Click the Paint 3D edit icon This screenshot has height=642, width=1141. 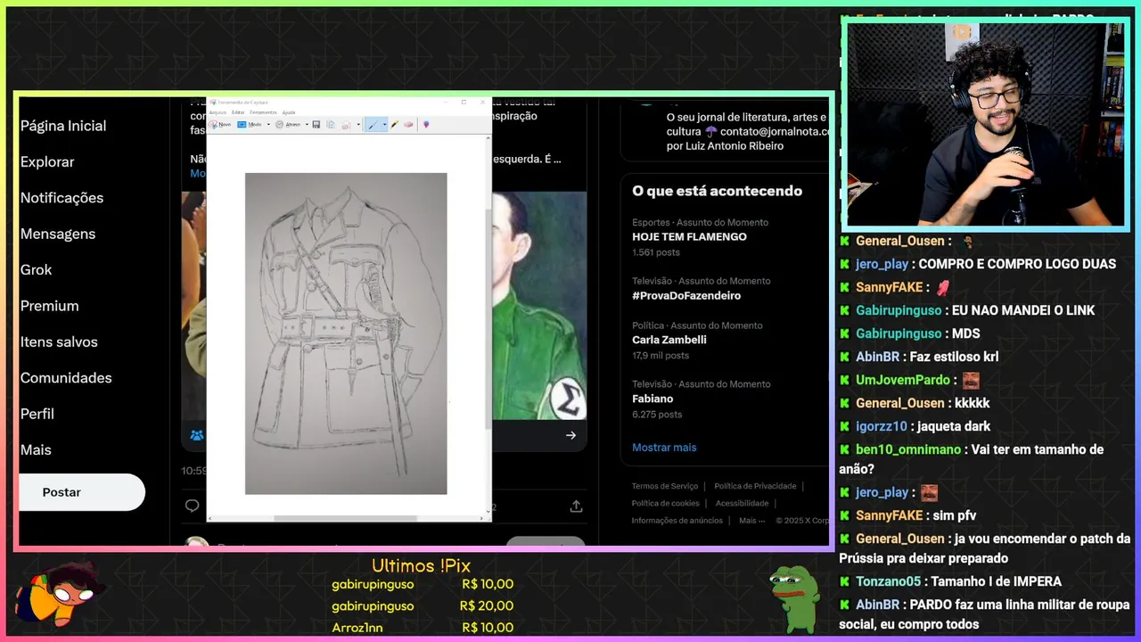pos(426,125)
